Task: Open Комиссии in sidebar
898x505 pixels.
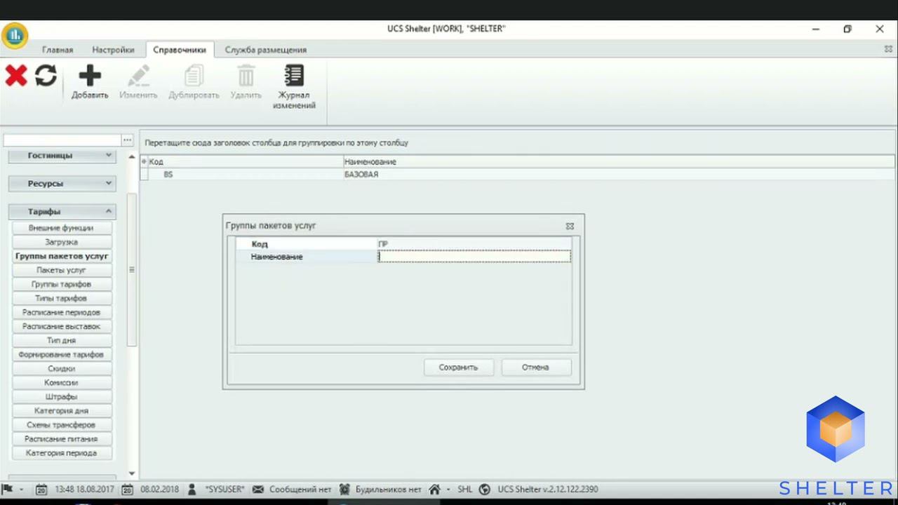Action: tap(61, 383)
